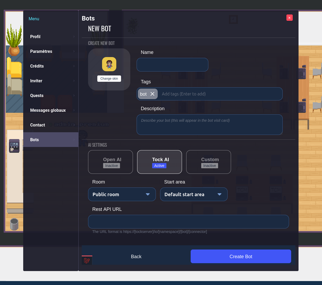This screenshot has height=285, width=322.
Task: Click the bot Description text area
Action: pyautogui.click(x=209, y=125)
